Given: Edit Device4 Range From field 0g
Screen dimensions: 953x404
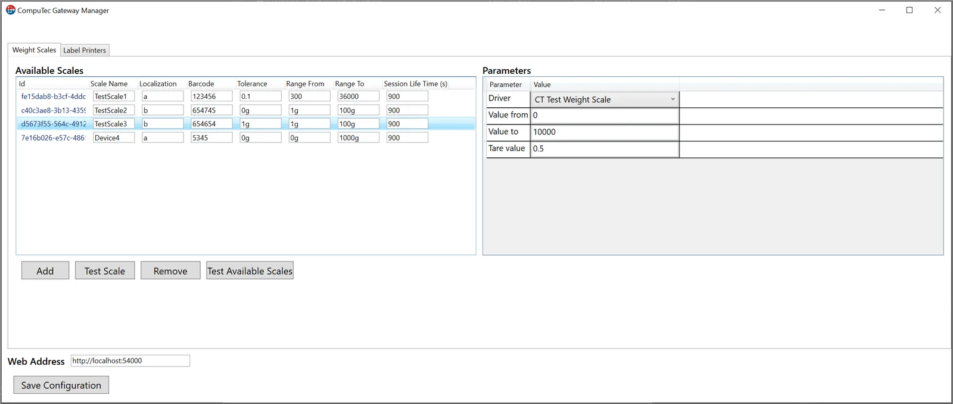Looking at the screenshot, I should click(x=309, y=138).
